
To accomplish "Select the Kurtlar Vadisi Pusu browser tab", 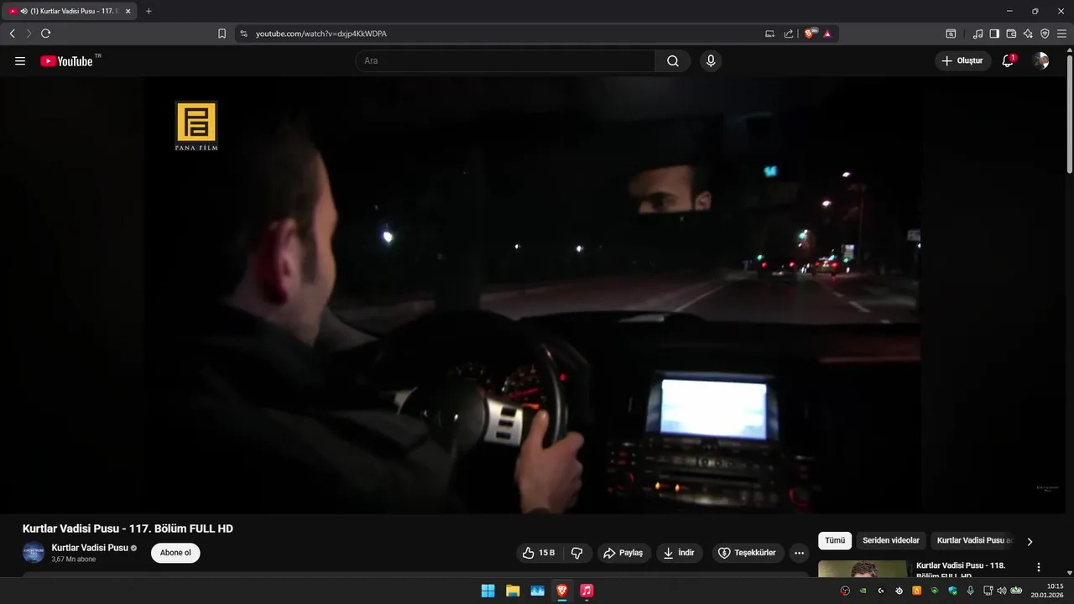I will [x=70, y=11].
